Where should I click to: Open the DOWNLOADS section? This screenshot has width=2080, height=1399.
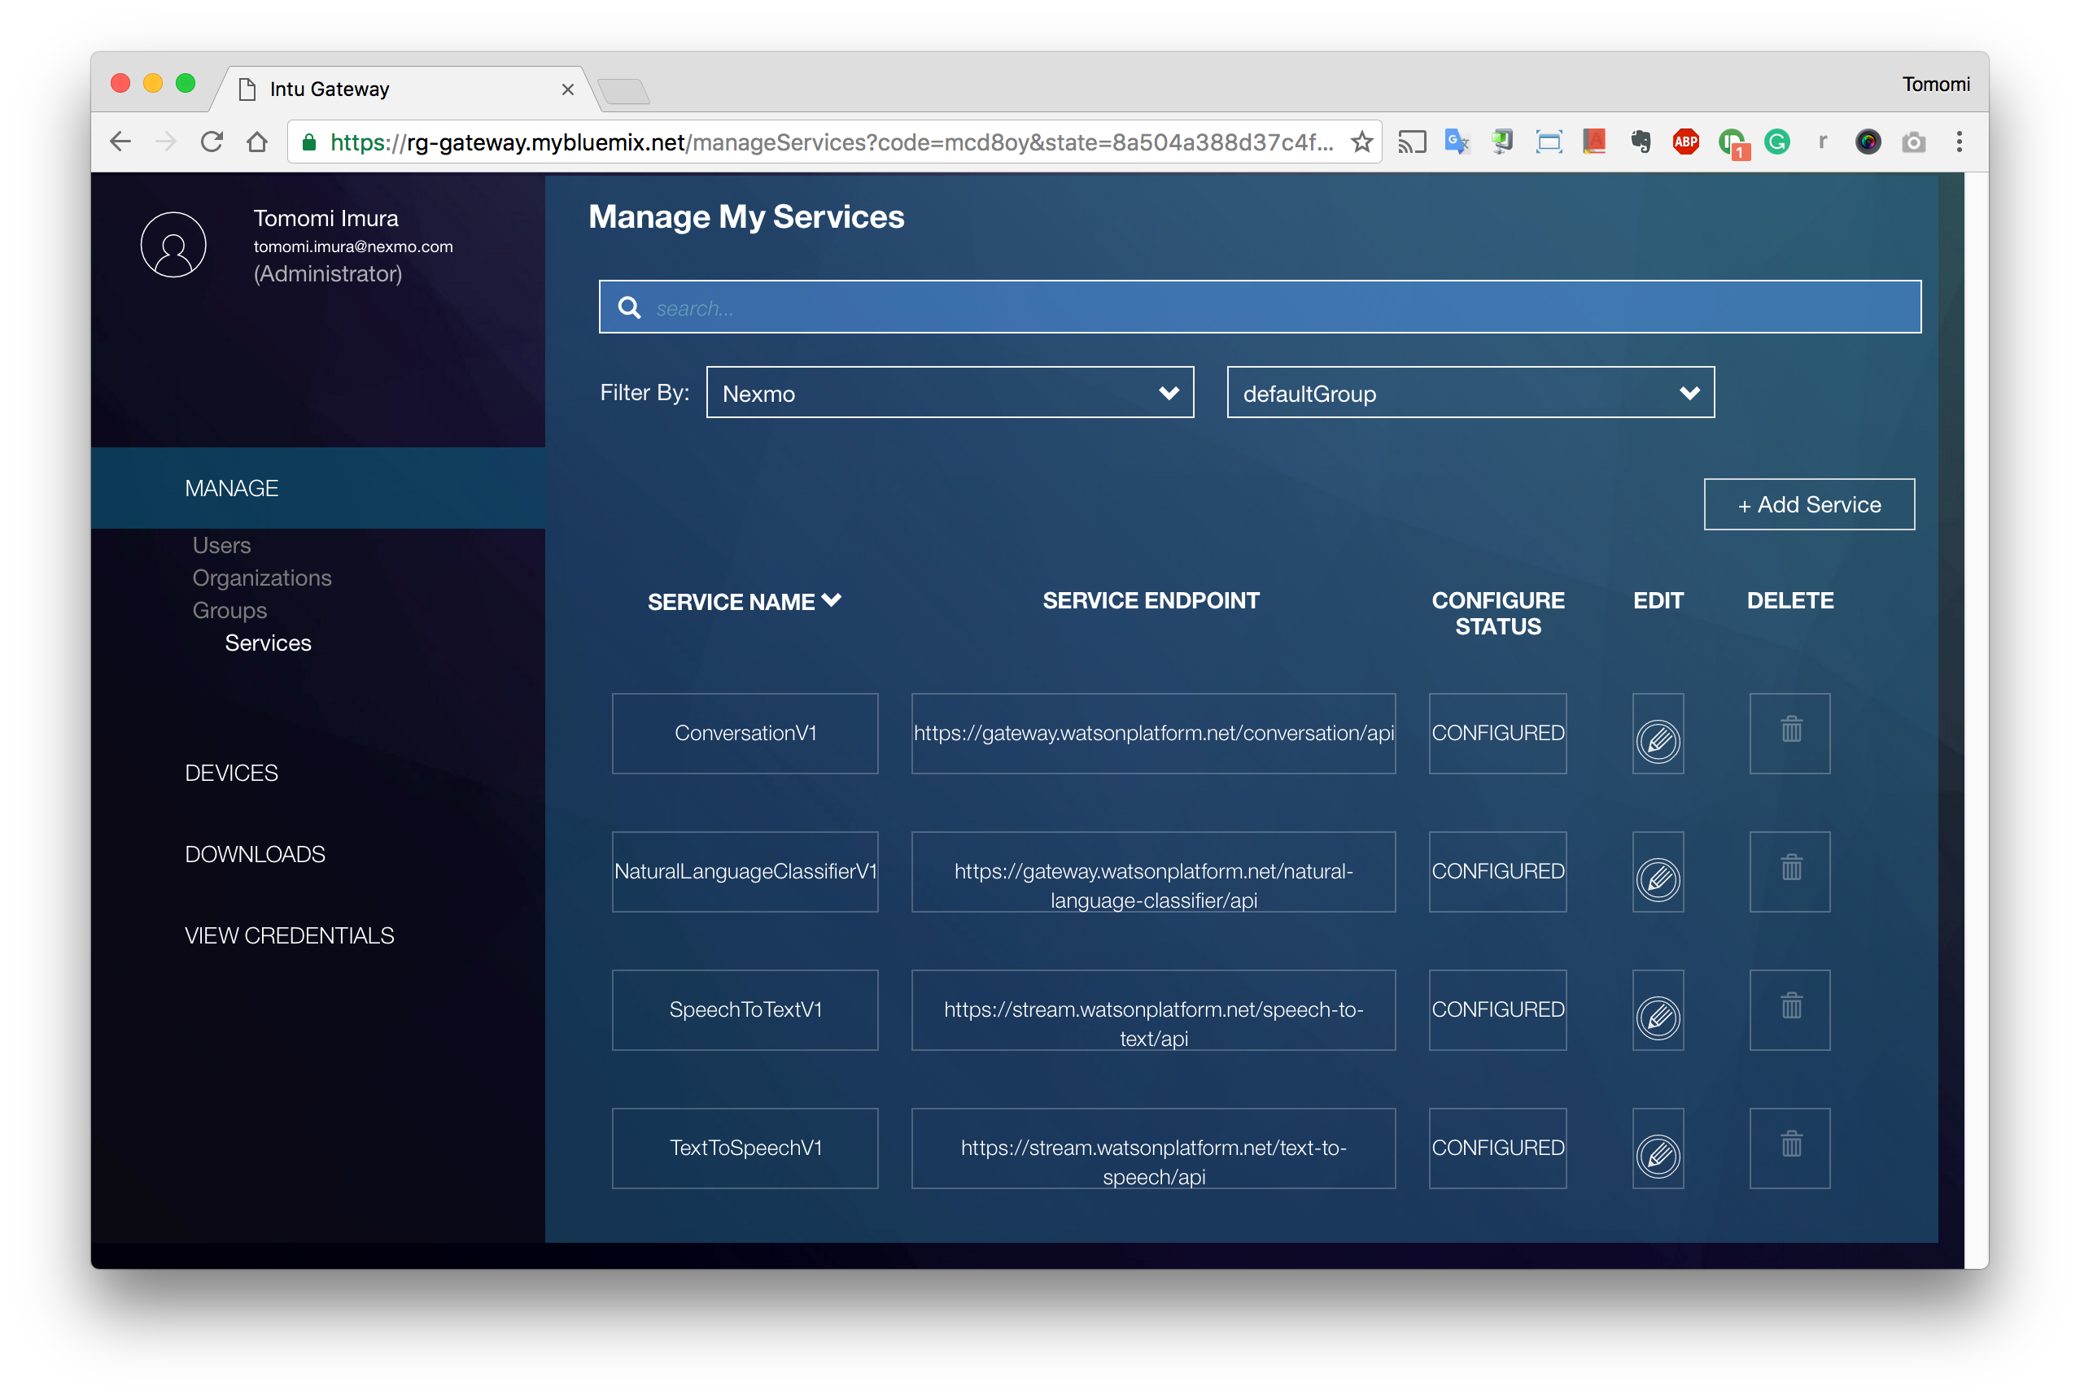point(255,855)
